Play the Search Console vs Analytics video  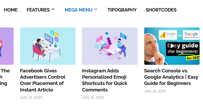coord(172,46)
